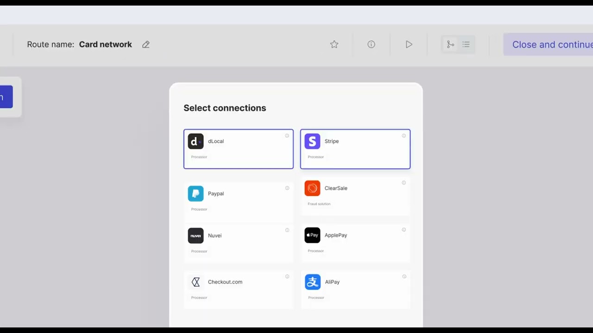Open info icon on Checkout.com card

pyautogui.click(x=287, y=276)
